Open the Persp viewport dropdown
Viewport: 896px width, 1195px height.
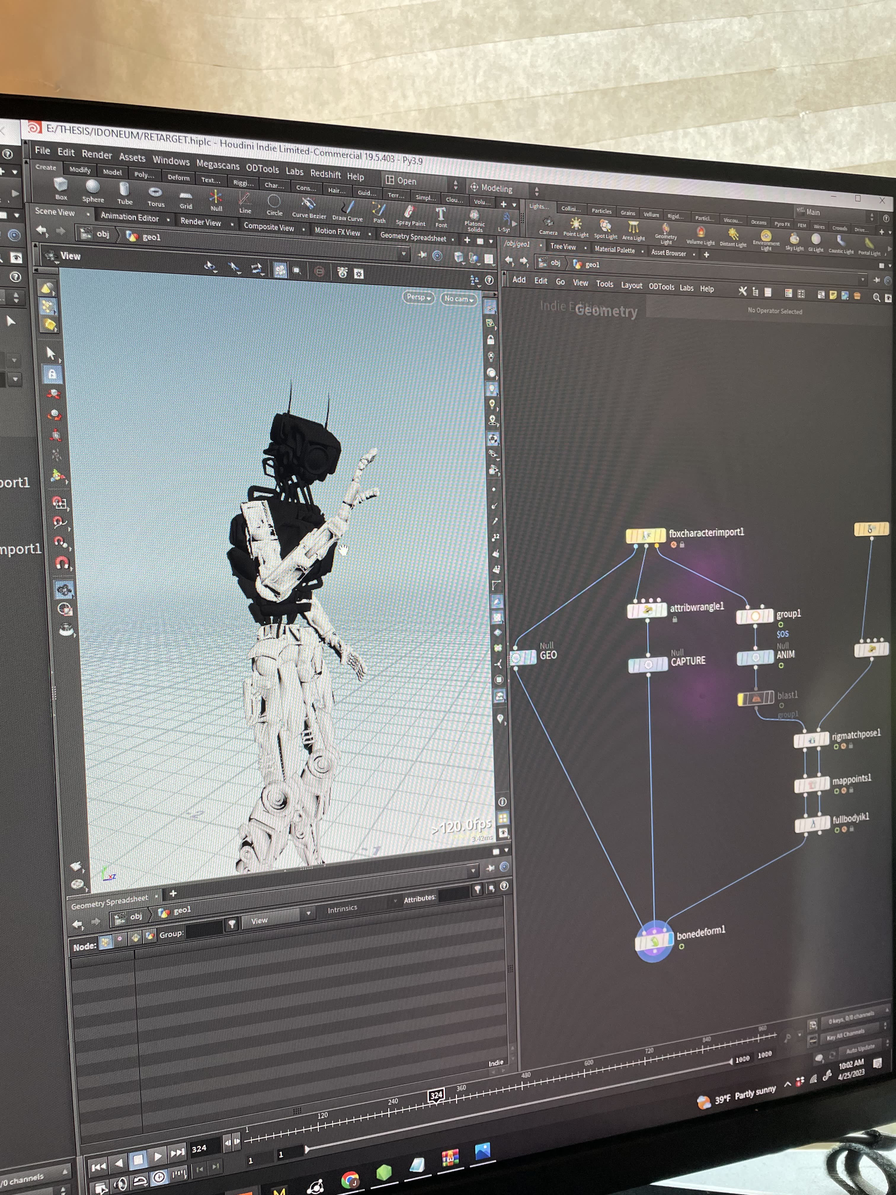click(x=419, y=297)
